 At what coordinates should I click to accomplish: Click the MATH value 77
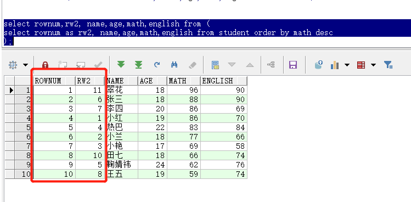tap(184, 137)
